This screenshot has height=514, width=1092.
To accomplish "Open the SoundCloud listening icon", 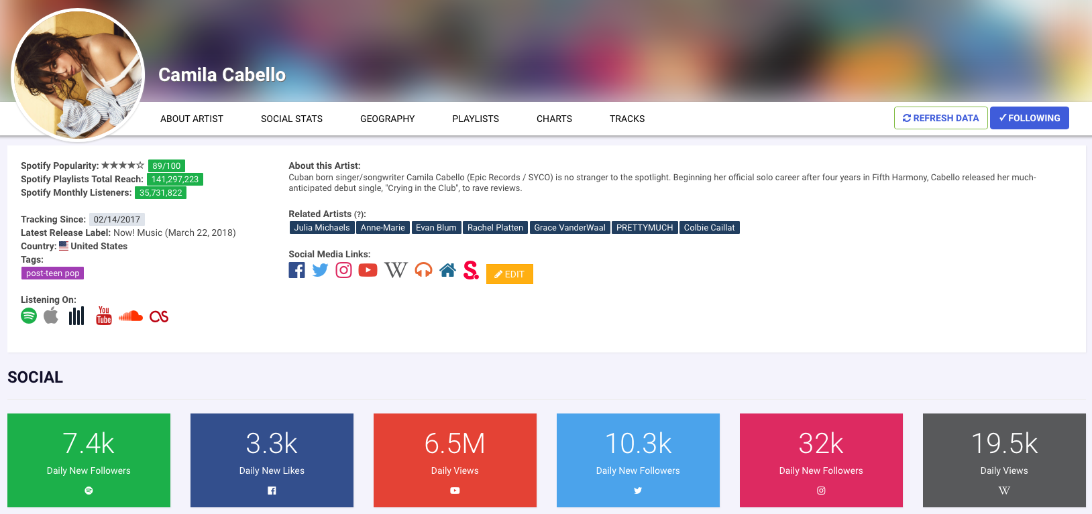I will click(x=131, y=316).
